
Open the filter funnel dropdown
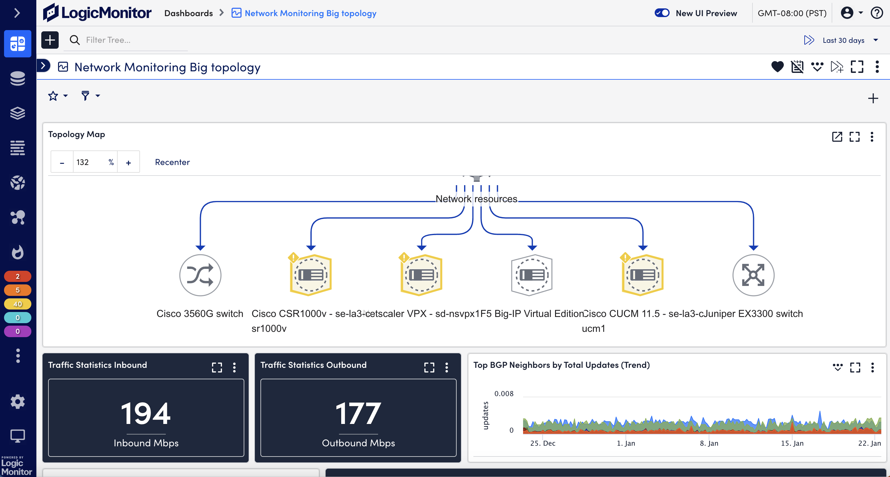pyautogui.click(x=90, y=96)
